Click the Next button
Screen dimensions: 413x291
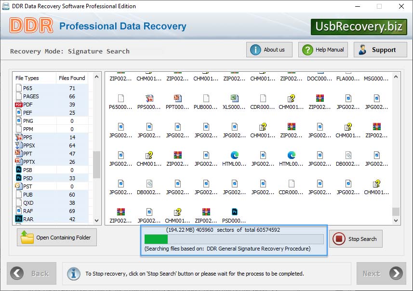click(381, 273)
